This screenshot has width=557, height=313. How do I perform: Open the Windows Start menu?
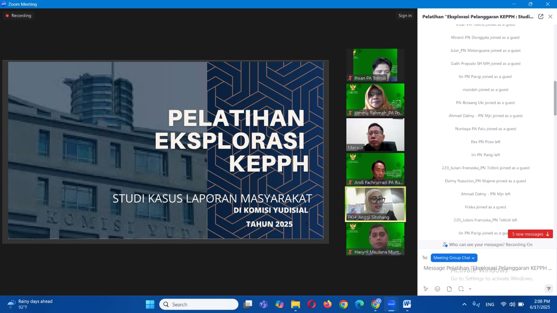[x=150, y=304]
